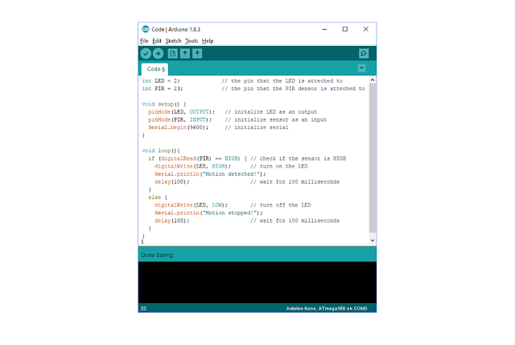Click the 'Motion stopped!' println line
This screenshot has height=345, width=515.
tap(208, 213)
